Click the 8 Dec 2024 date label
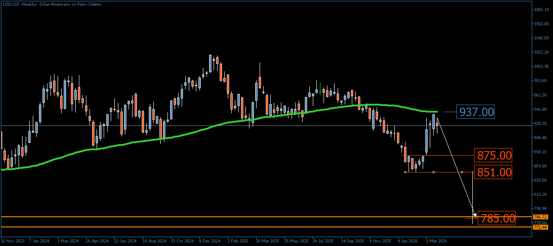 point(210,242)
